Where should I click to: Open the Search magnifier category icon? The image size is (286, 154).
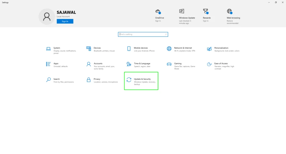pos(48,80)
